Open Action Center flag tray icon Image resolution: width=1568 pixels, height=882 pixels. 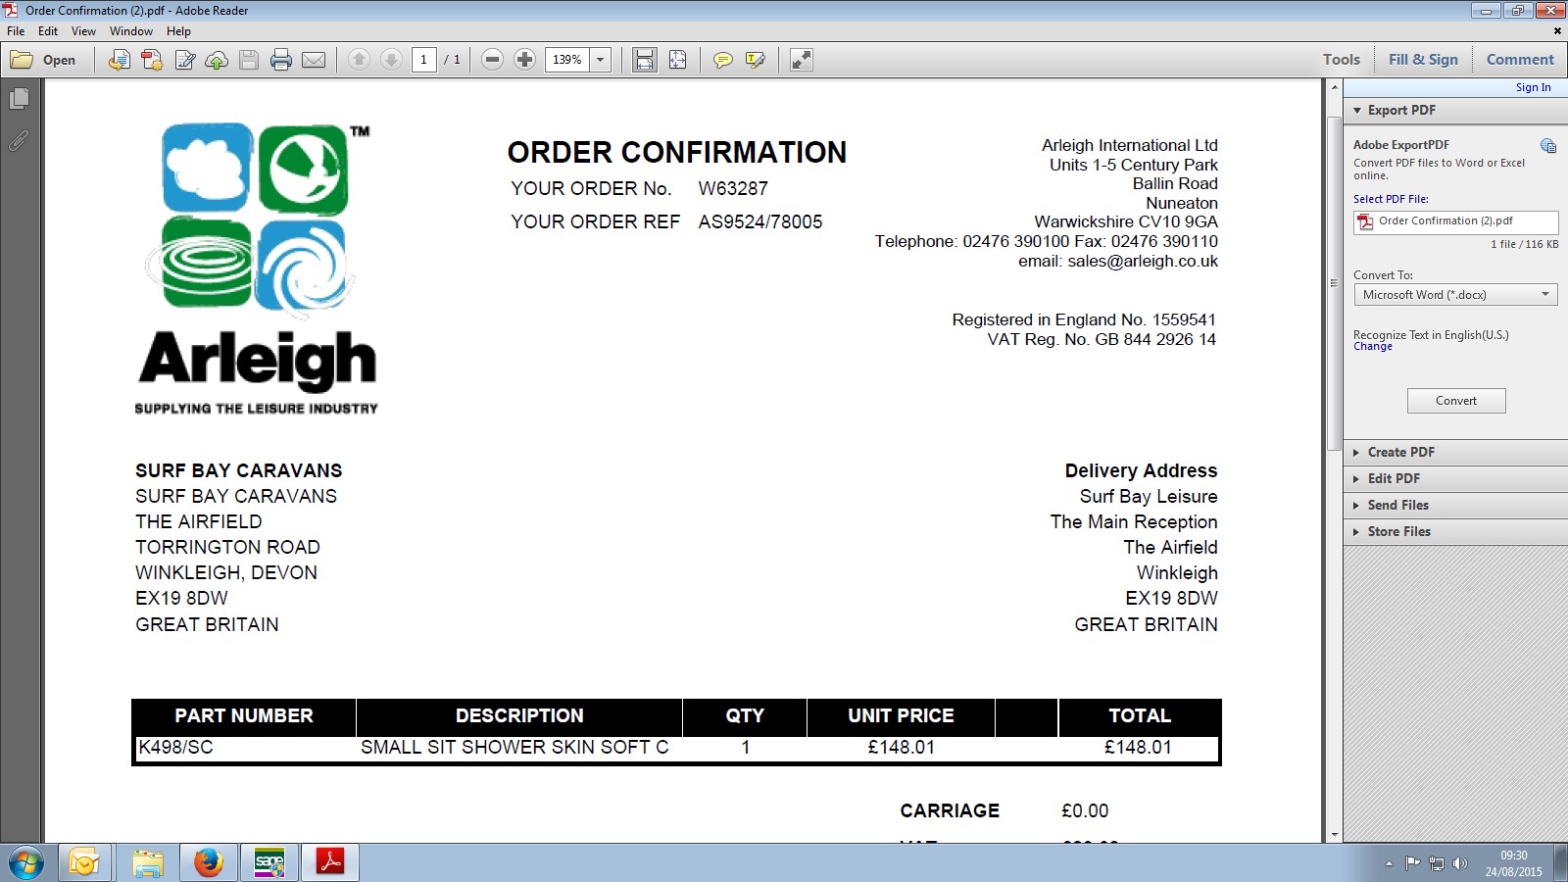(1412, 863)
